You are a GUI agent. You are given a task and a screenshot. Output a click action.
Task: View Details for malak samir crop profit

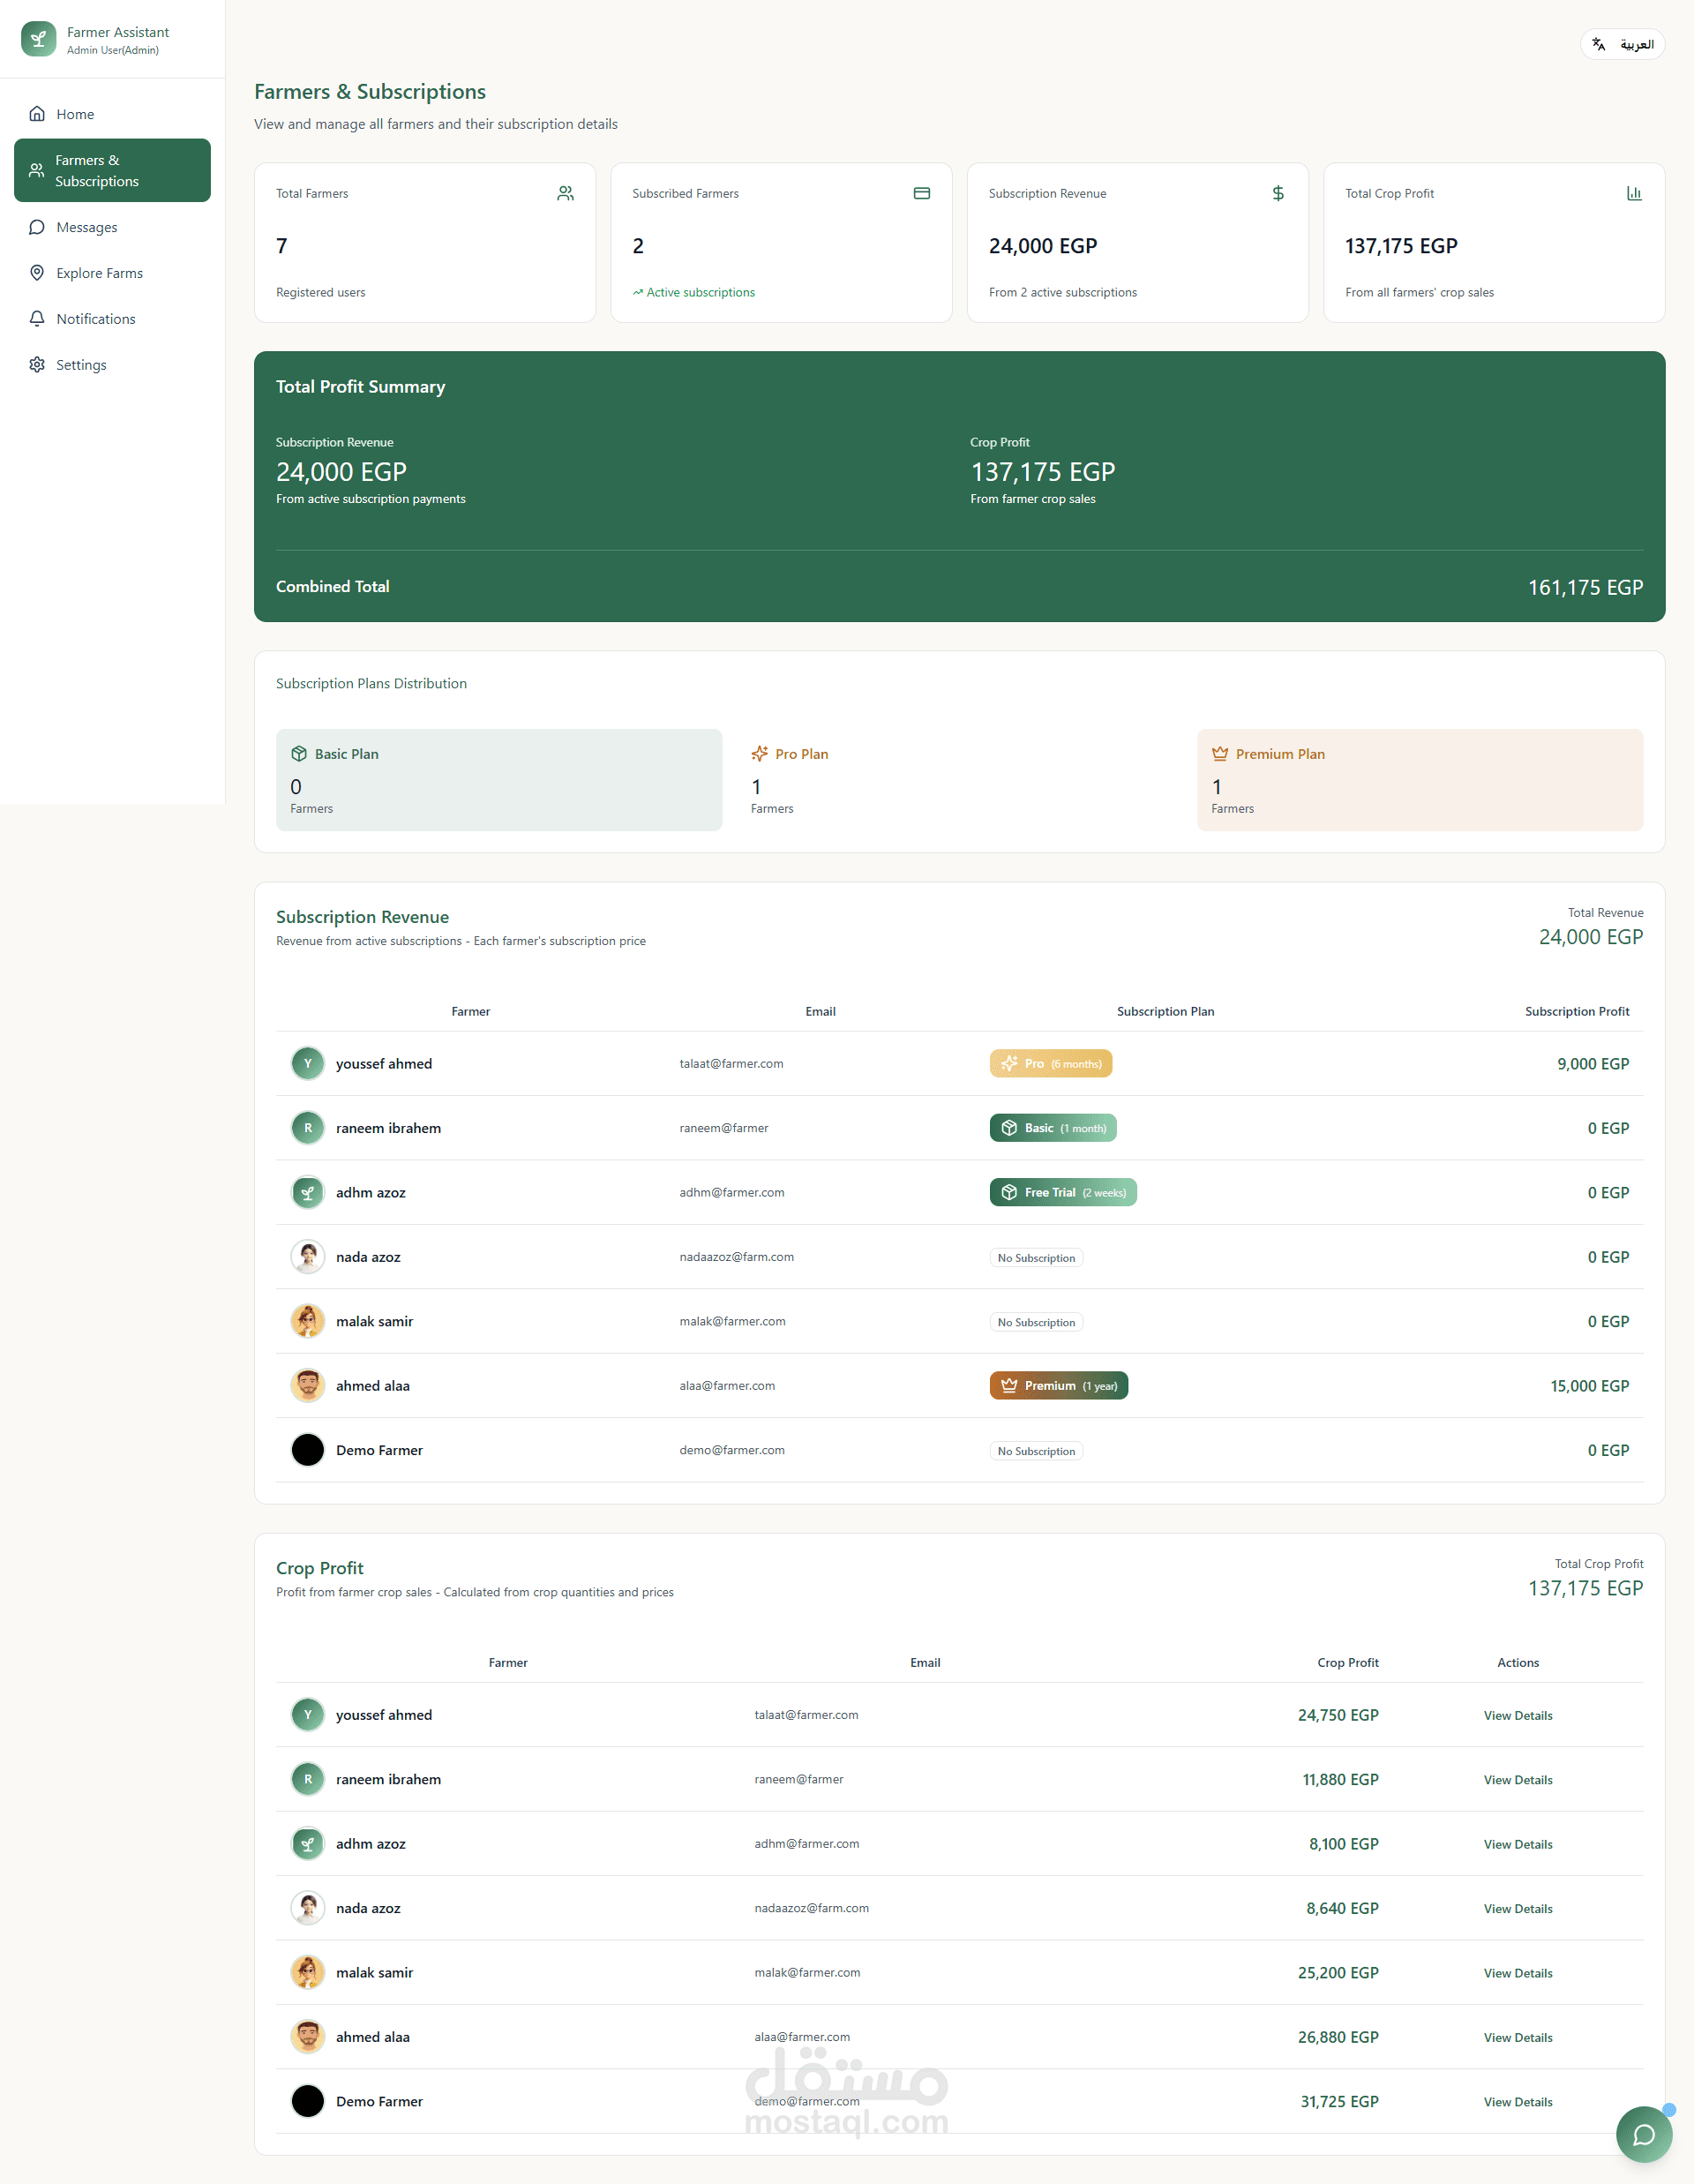click(x=1517, y=1973)
